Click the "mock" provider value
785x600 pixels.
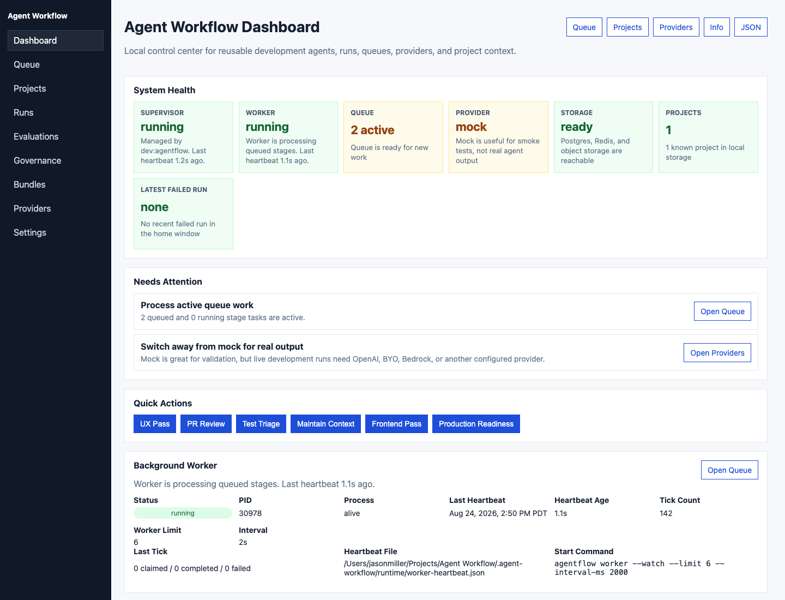(x=471, y=127)
